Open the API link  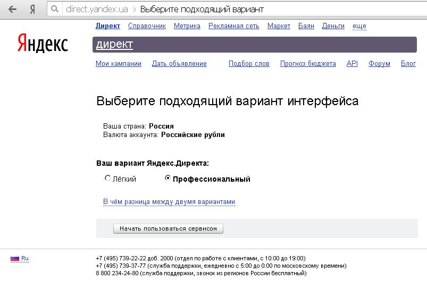pos(352,63)
